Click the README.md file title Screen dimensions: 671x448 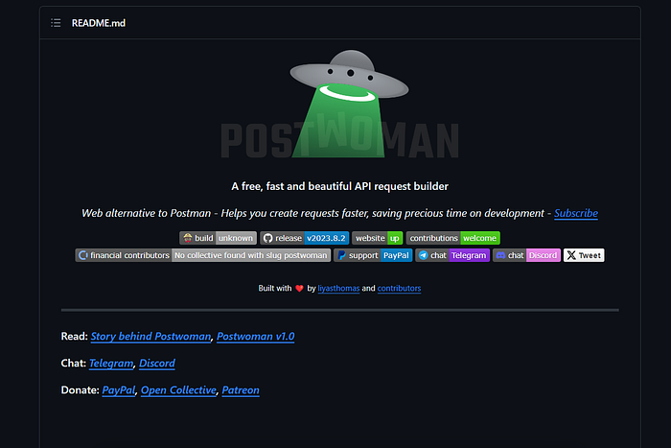coord(99,23)
